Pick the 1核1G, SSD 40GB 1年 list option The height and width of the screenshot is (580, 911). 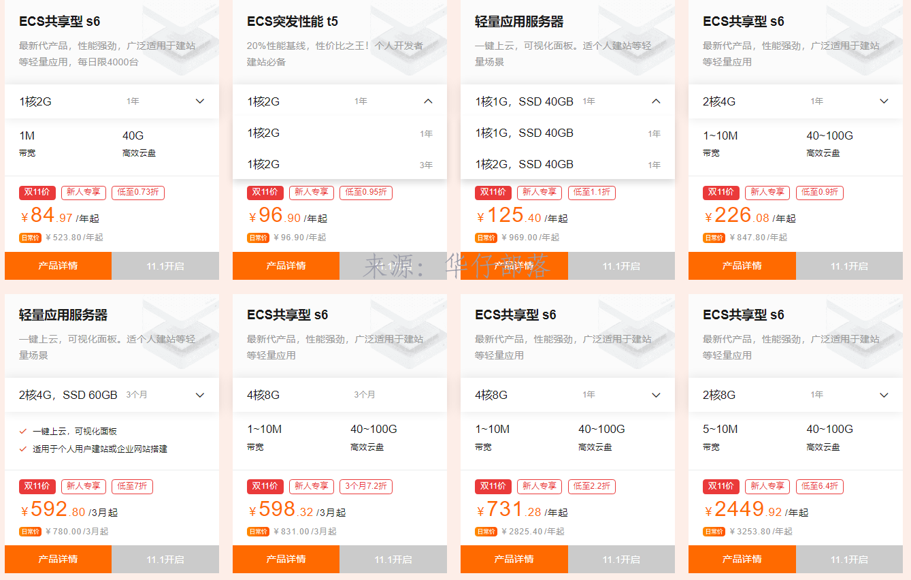pos(567,133)
